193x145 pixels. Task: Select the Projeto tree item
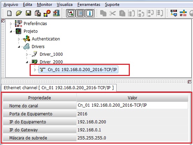[30, 31]
